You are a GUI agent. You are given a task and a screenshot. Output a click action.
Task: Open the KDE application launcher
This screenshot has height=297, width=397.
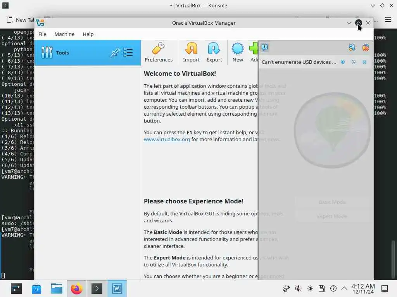(16, 288)
